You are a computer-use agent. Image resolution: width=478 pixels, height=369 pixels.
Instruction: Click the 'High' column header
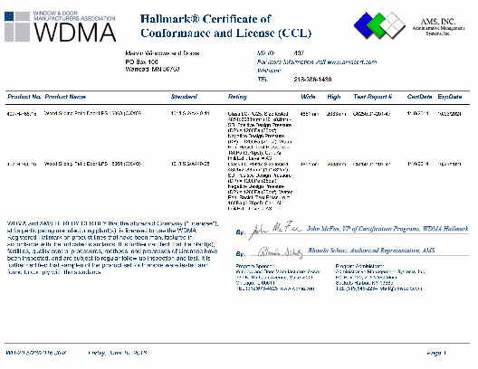[x=334, y=97]
